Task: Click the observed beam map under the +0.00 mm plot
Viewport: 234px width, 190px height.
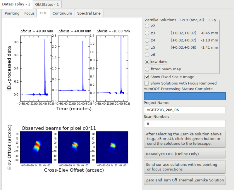Action: coord(74,147)
